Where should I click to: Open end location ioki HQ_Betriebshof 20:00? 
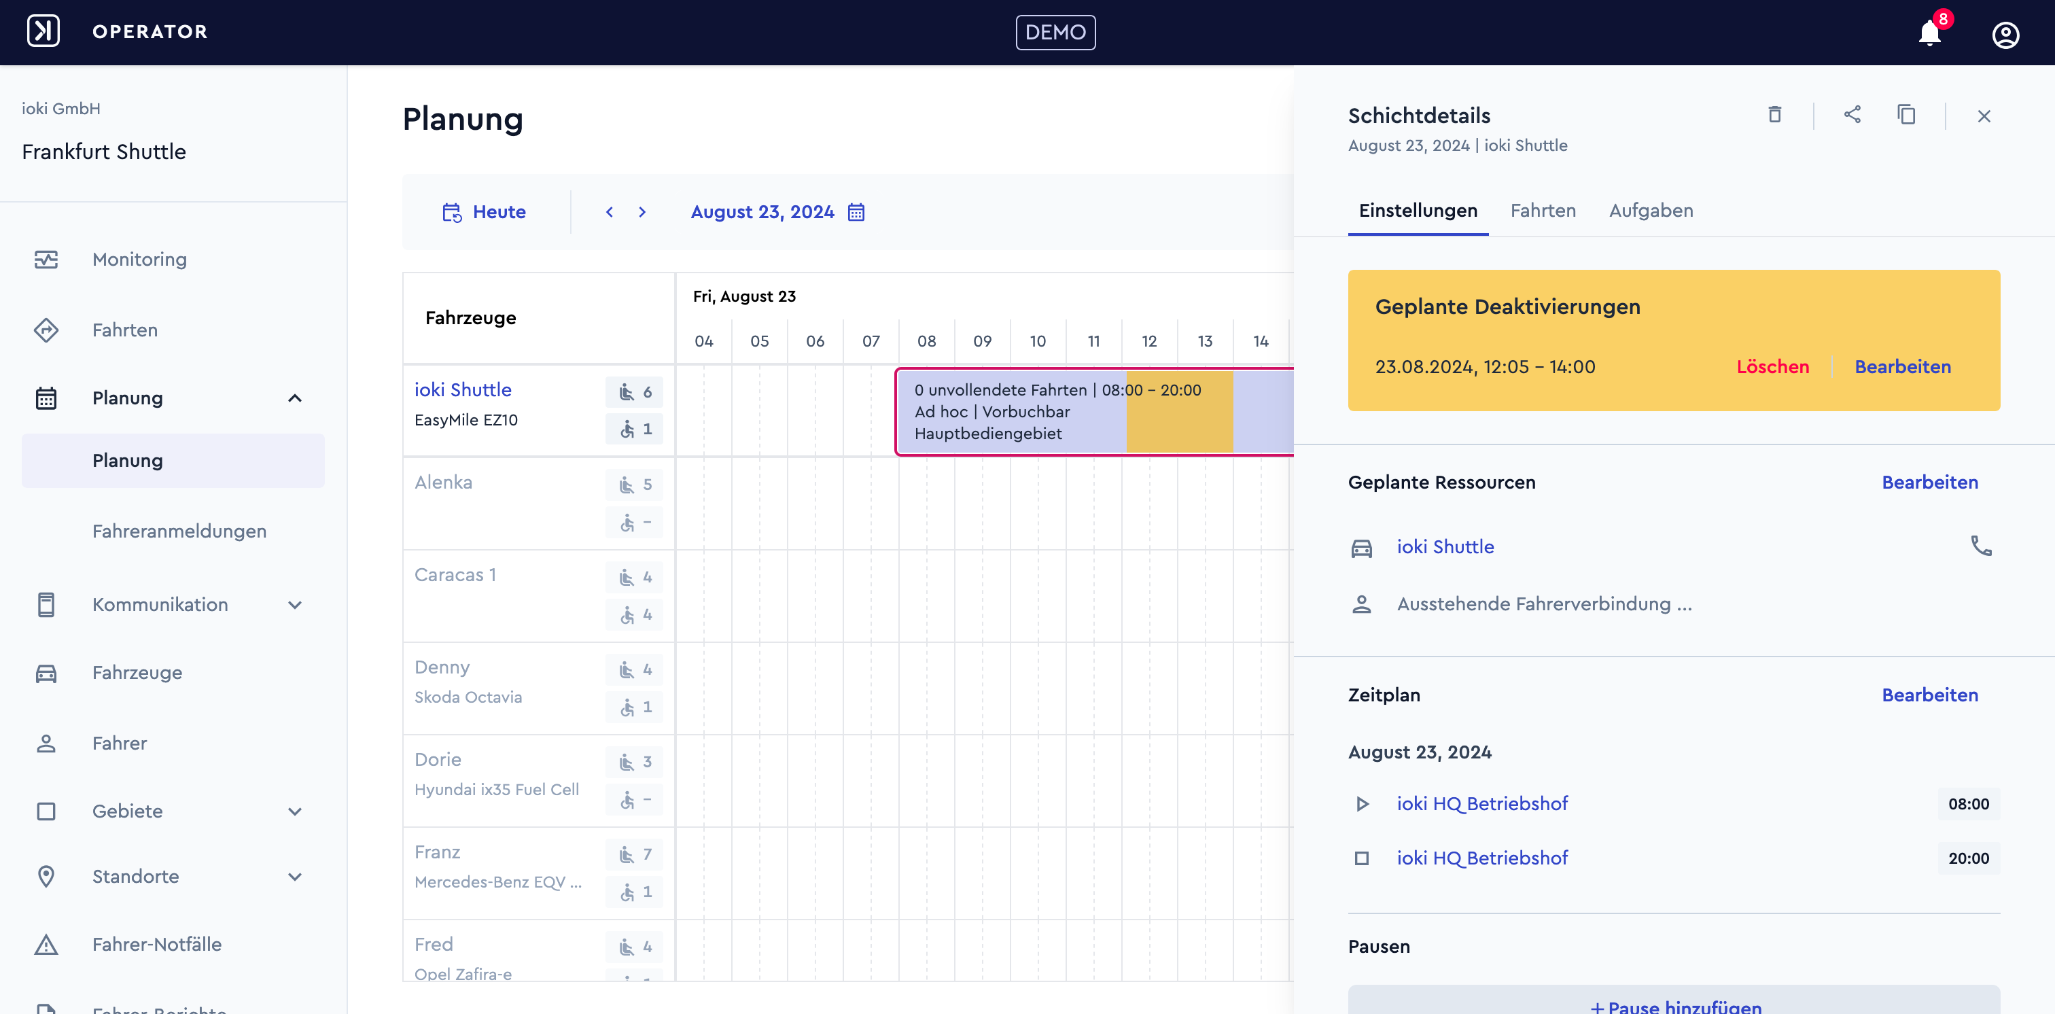[x=1481, y=858]
